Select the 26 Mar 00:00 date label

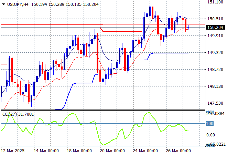178,151
